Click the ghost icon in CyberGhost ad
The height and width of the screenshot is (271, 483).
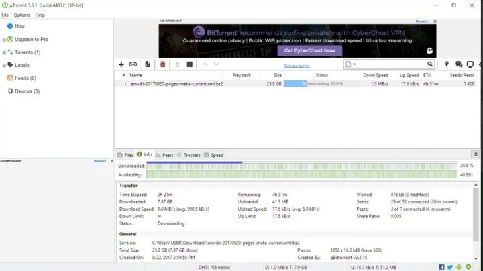pyautogui.click(x=430, y=50)
